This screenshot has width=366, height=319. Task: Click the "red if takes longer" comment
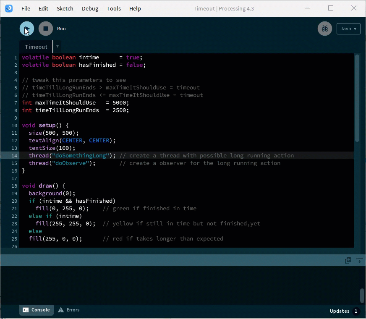(163, 239)
